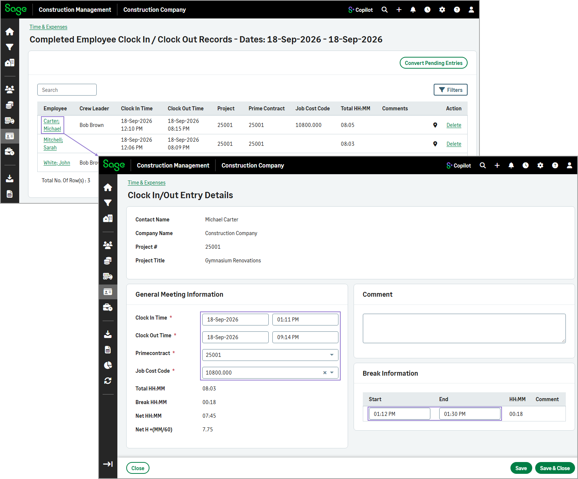
Task: Open user profile icon in Entry Details top bar
Action: pyautogui.click(x=570, y=165)
